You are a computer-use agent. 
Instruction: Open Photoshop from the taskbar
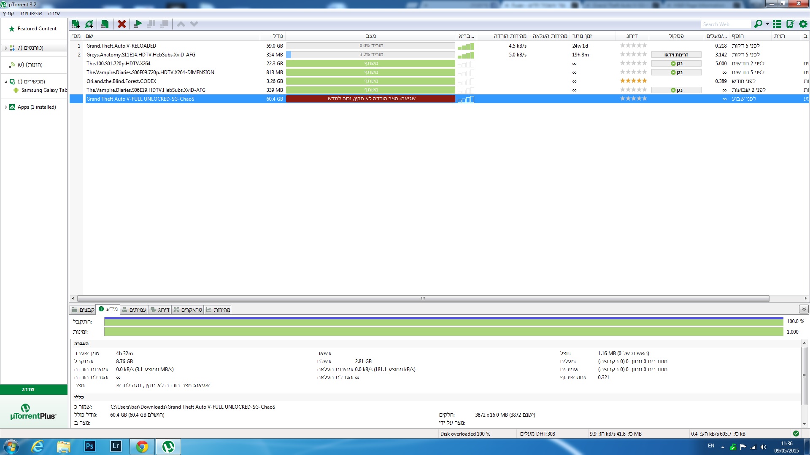click(x=89, y=446)
